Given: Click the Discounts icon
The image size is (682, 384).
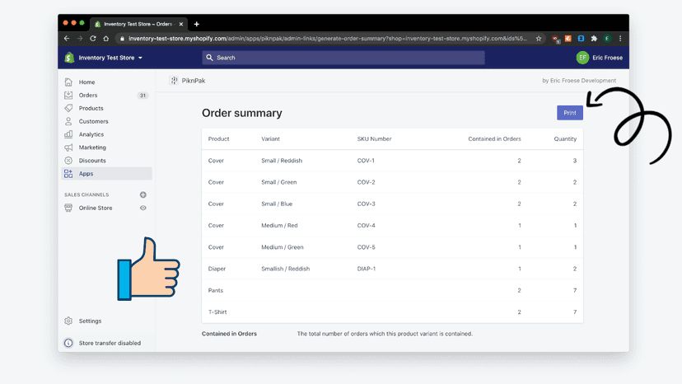Looking at the screenshot, I should point(68,160).
